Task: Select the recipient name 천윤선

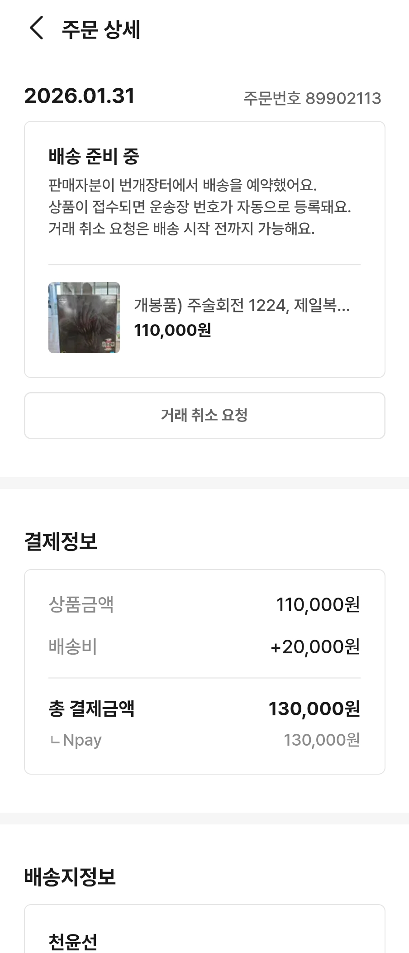Action: click(x=73, y=942)
